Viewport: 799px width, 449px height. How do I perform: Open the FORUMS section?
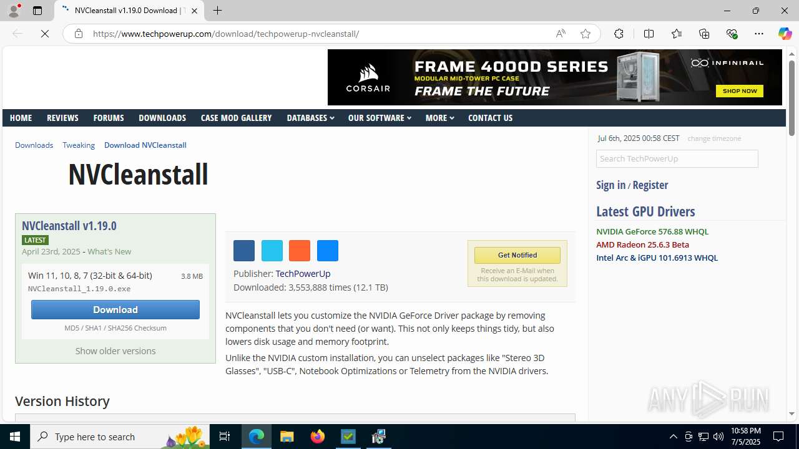click(x=109, y=118)
